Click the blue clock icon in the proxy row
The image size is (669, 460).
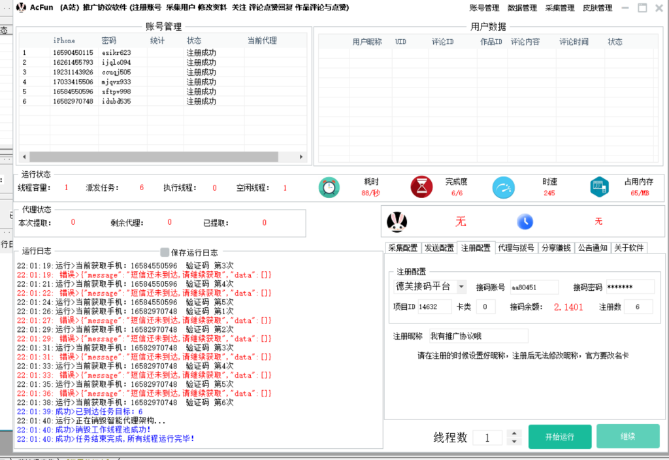(x=525, y=222)
